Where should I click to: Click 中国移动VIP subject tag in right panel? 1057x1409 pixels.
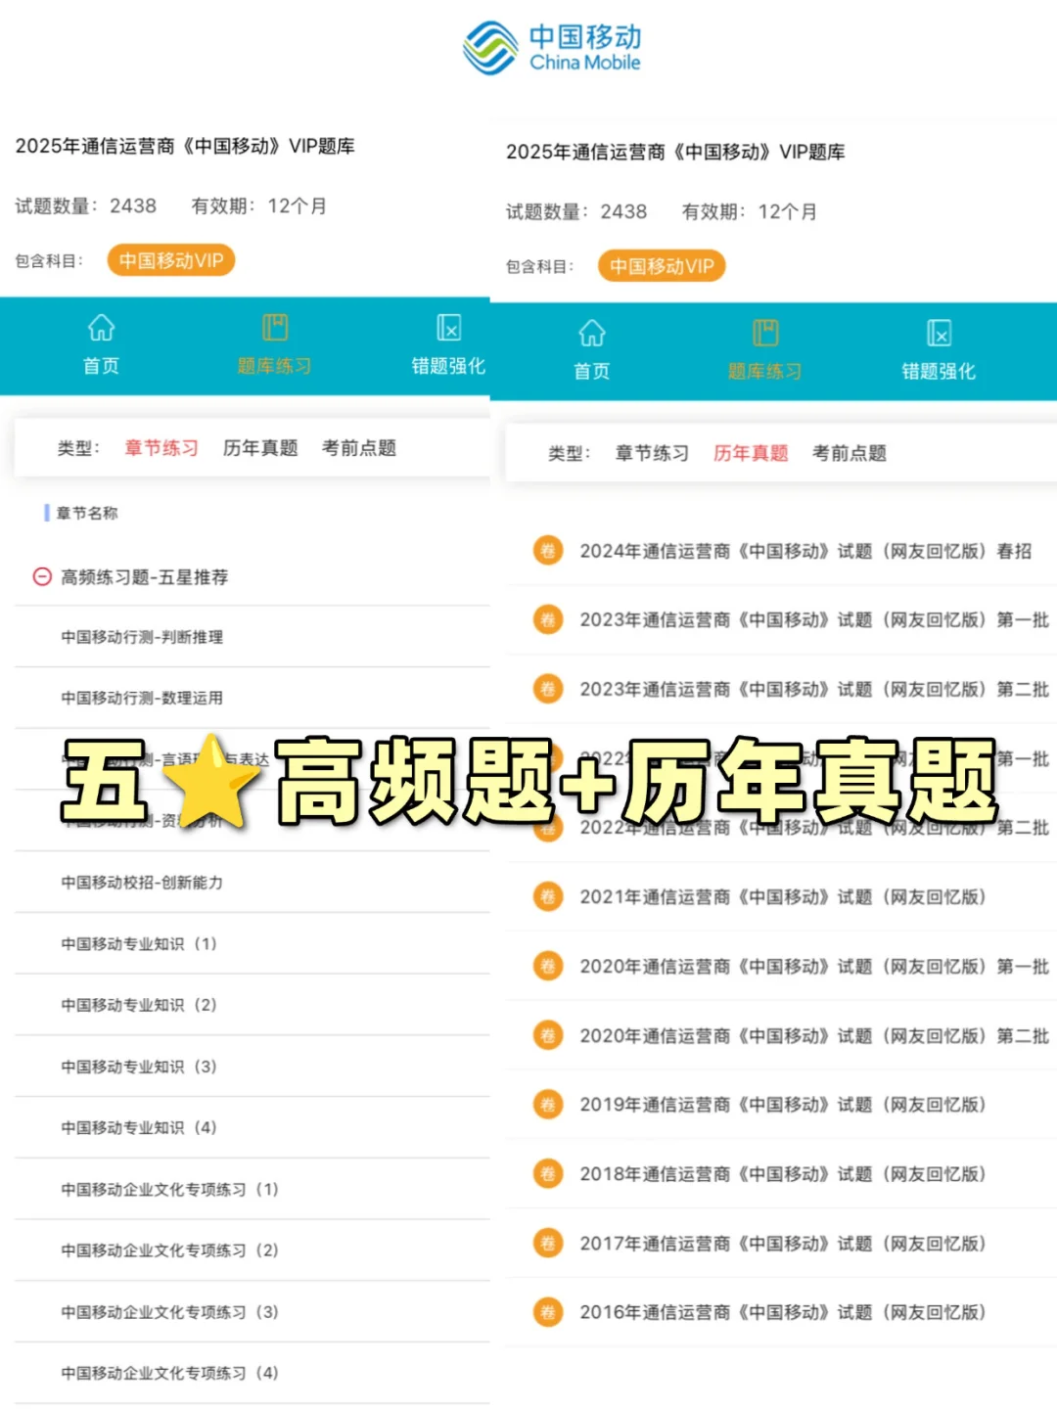[662, 266]
